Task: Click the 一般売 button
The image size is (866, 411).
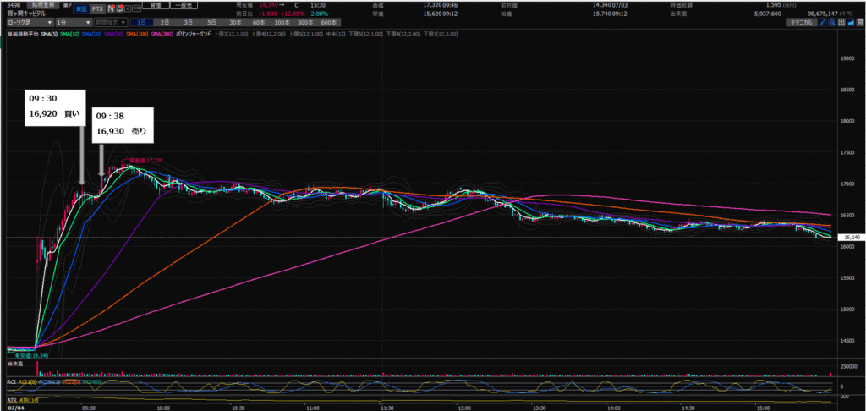Action: (x=184, y=4)
